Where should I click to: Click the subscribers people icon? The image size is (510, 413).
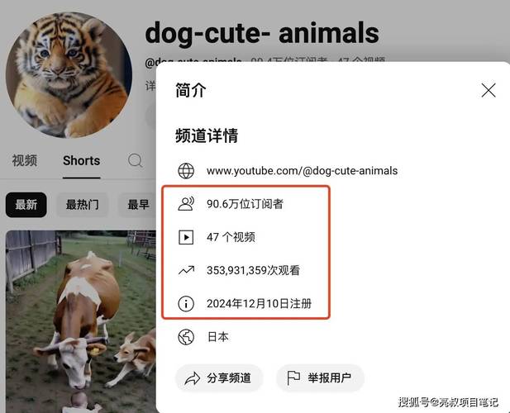(x=186, y=204)
